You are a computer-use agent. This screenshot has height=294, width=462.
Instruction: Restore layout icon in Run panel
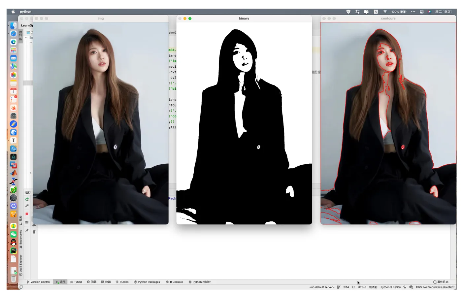(x=27, y=222)
